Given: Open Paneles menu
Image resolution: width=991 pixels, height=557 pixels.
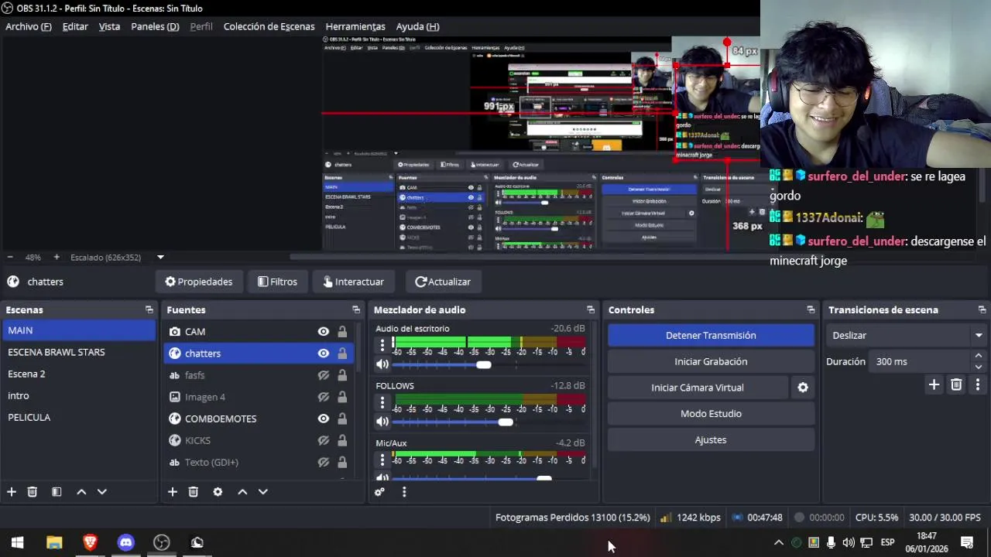Looking at the screenshot, I should pos(155,26).
